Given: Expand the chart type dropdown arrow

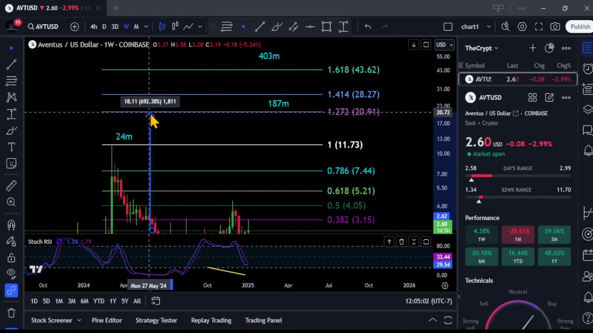Looking at the screenshot, I should coord(200,26).
